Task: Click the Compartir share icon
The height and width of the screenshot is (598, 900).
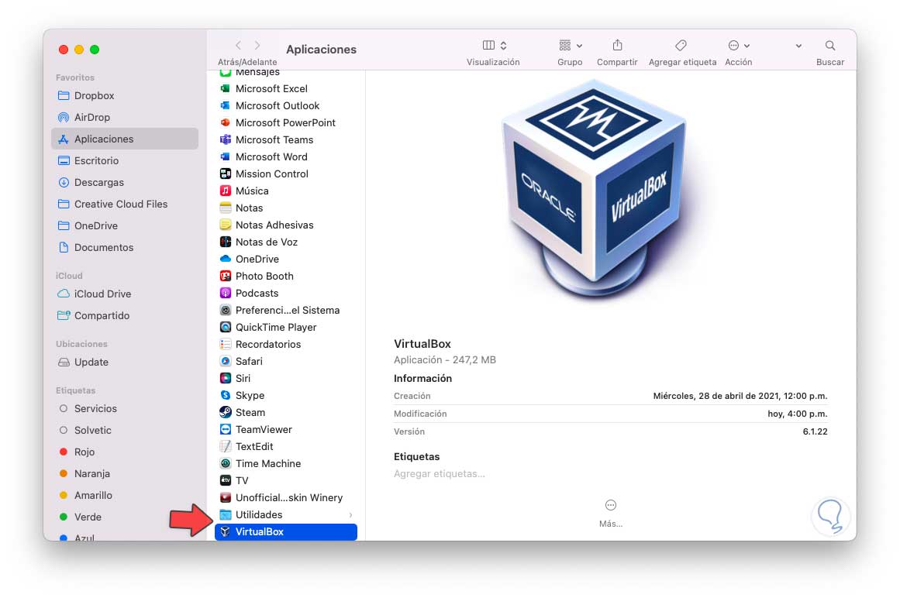Action: coord(617,45)
